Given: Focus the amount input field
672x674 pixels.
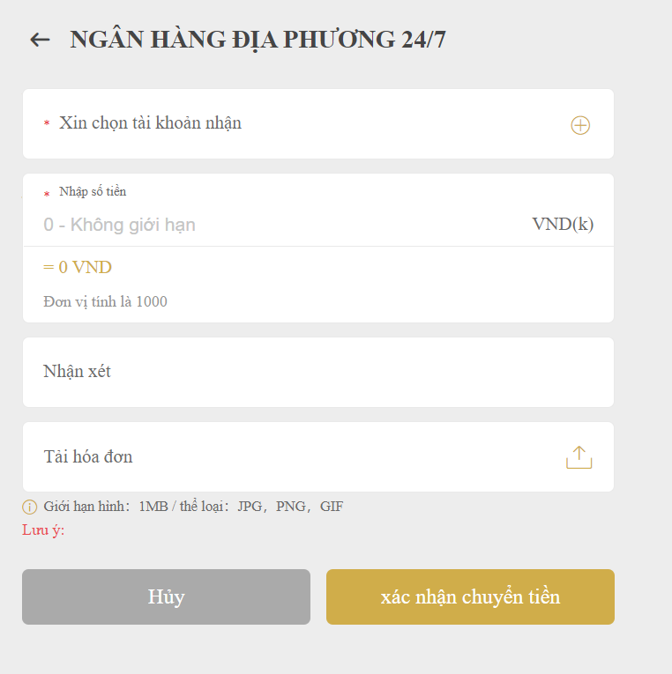Looking at the screenshot, I should 265,225.
